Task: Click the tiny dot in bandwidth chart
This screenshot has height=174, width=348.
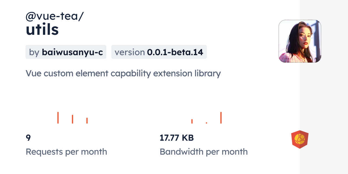Action: click(207, 123)
